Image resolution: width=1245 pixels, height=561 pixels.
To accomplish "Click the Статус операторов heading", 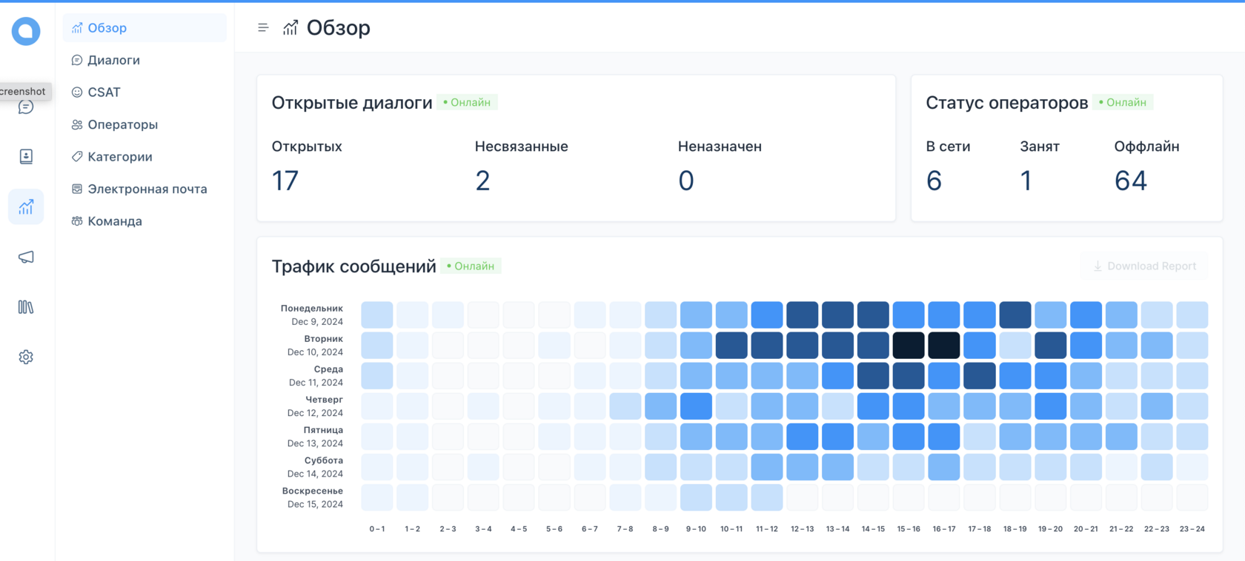I will click(1006, 103).
